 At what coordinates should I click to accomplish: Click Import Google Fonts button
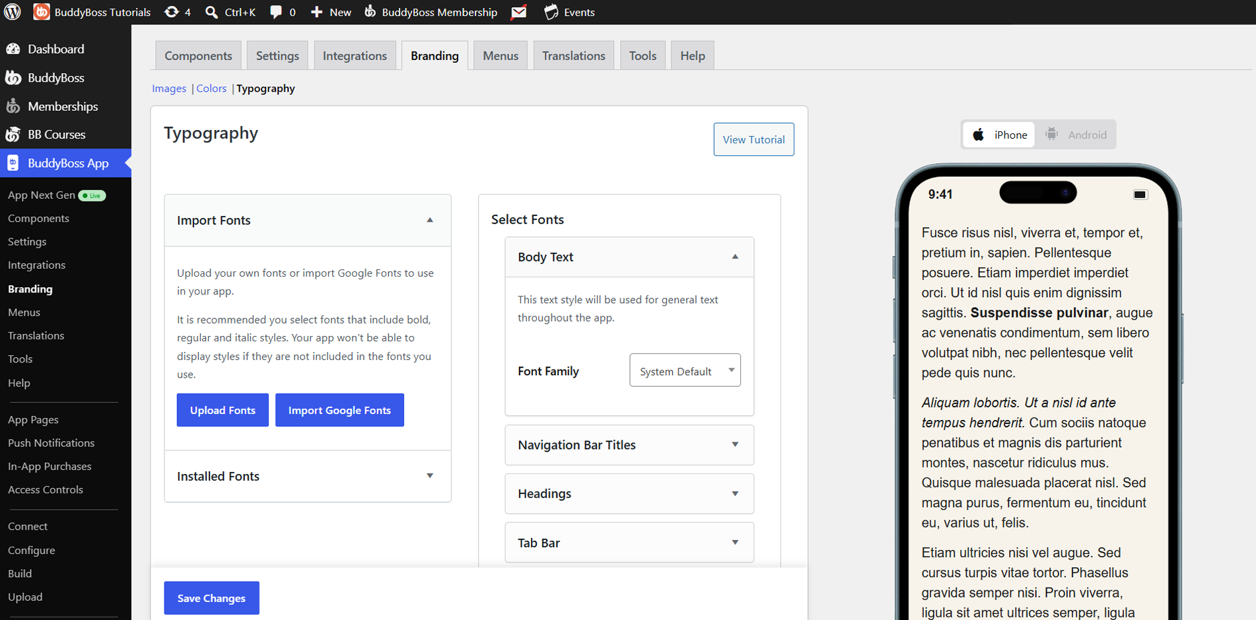click(x=339, y=410)
